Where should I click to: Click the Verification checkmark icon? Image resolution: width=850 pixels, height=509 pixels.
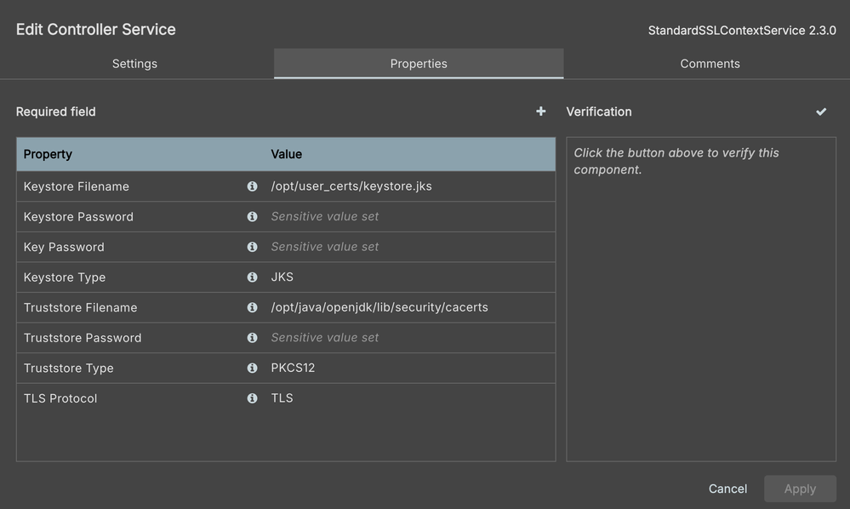(821, 112)
